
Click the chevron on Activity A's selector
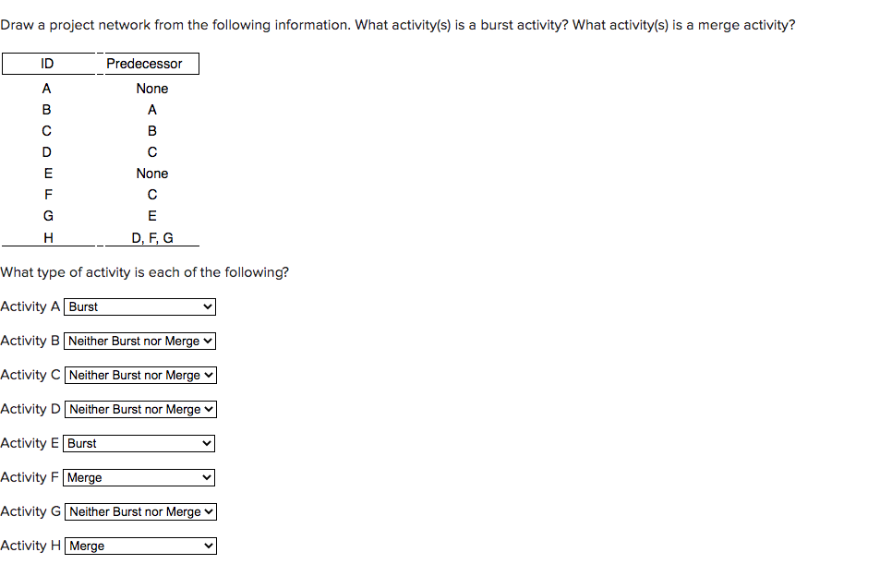[207, 306]
